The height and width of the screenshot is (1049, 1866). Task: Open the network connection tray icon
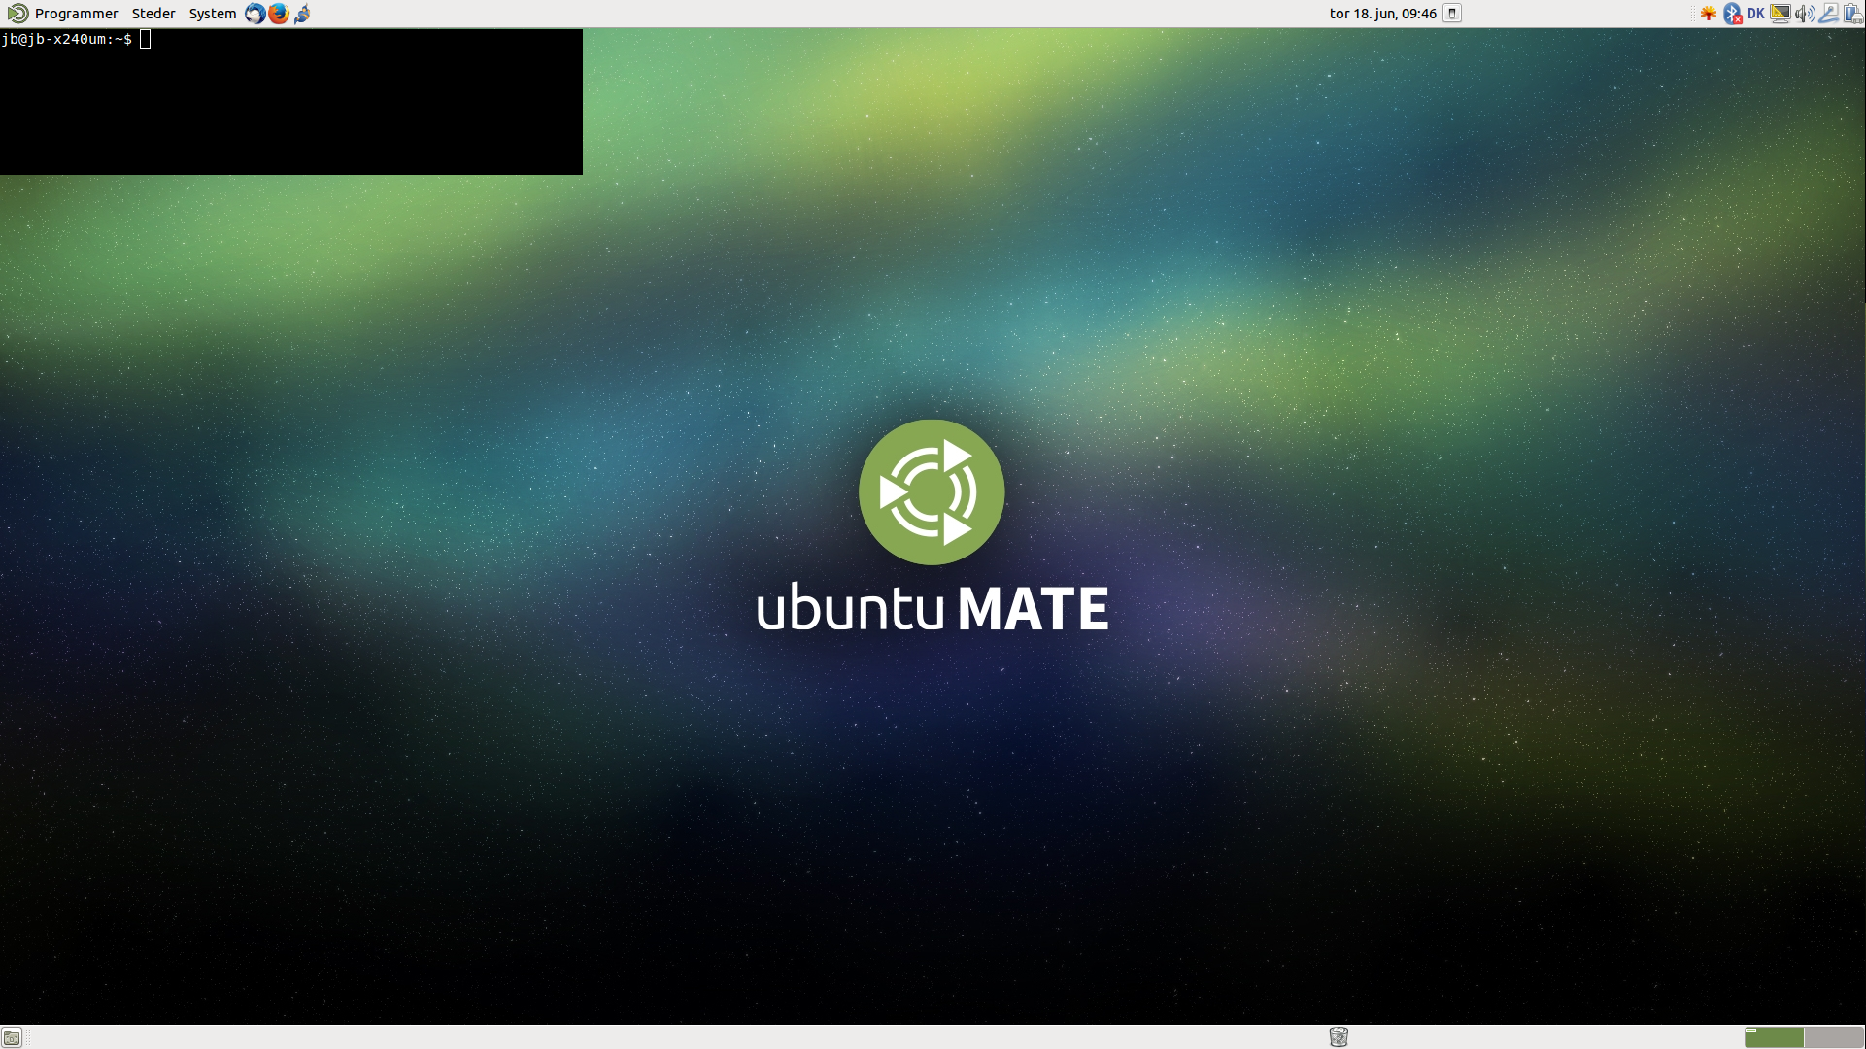click(1829, 14)
